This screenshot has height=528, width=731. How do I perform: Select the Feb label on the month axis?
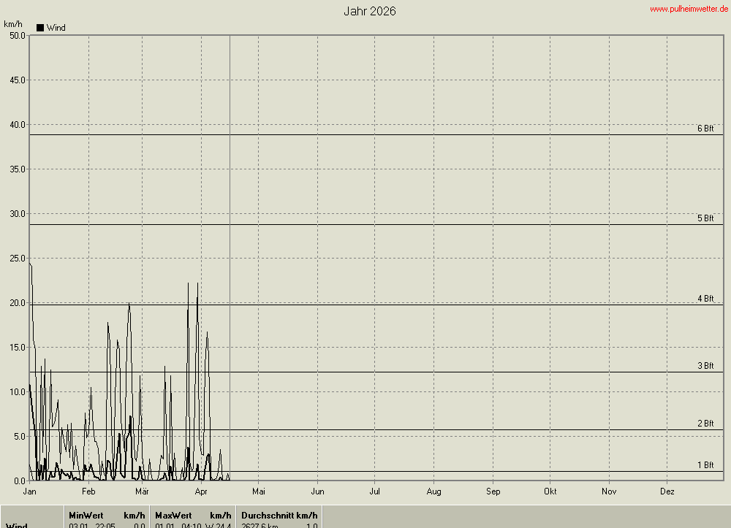point(88,491)
